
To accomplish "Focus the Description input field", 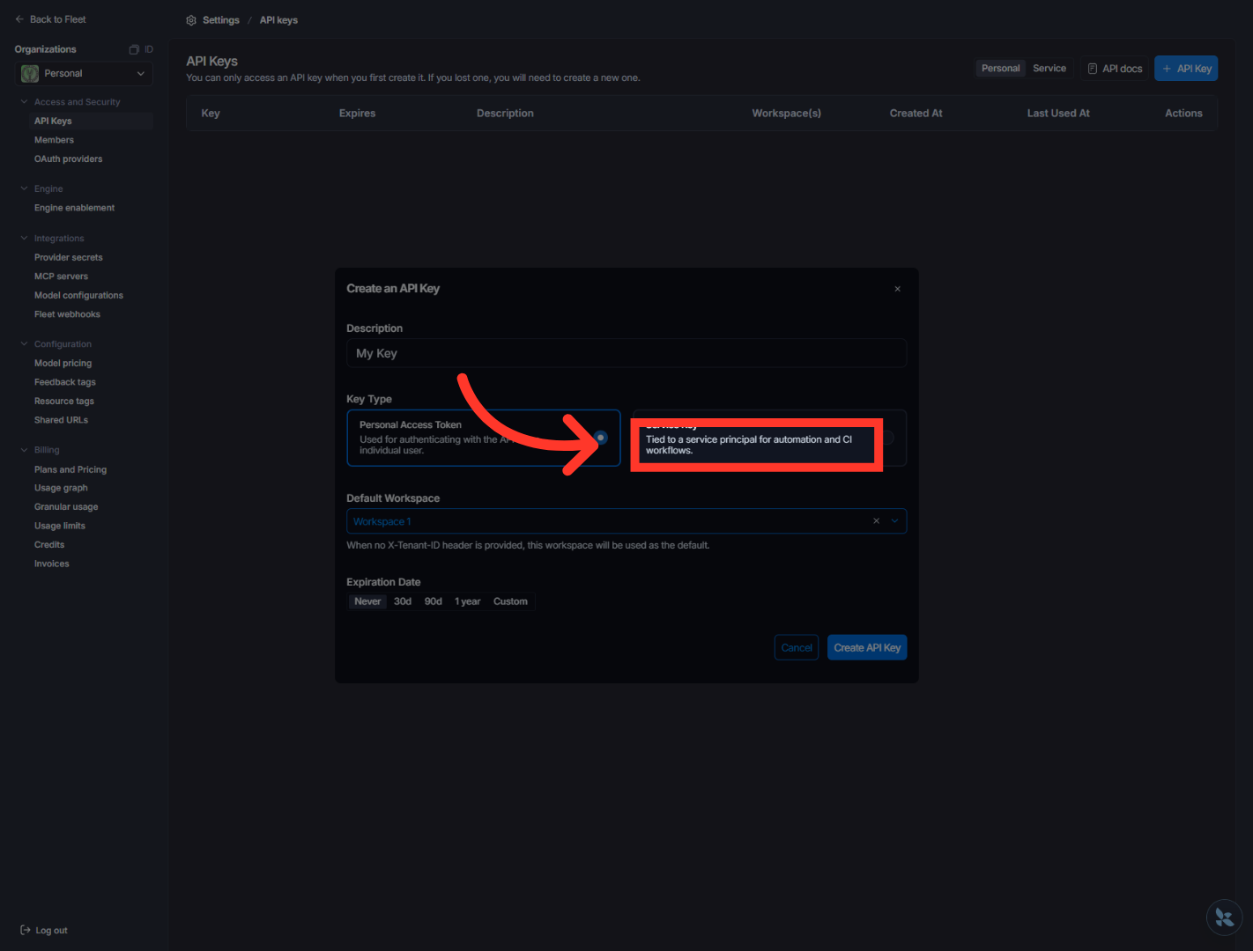I will tap(626, 353).
